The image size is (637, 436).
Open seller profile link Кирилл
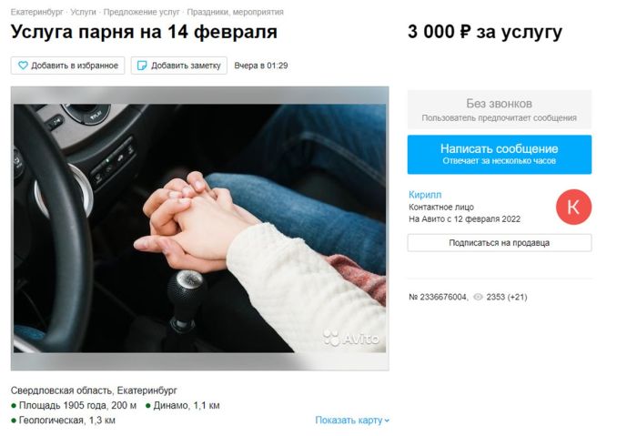425,195
